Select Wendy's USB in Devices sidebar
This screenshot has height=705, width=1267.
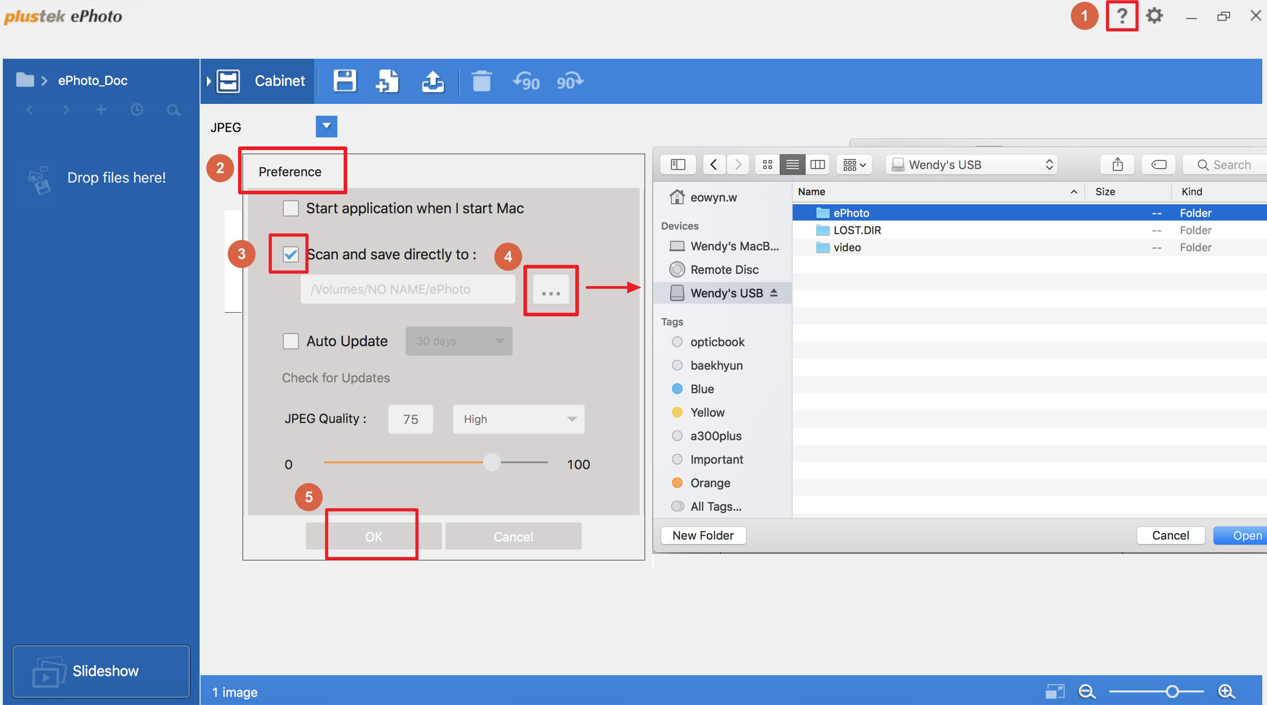726,293
